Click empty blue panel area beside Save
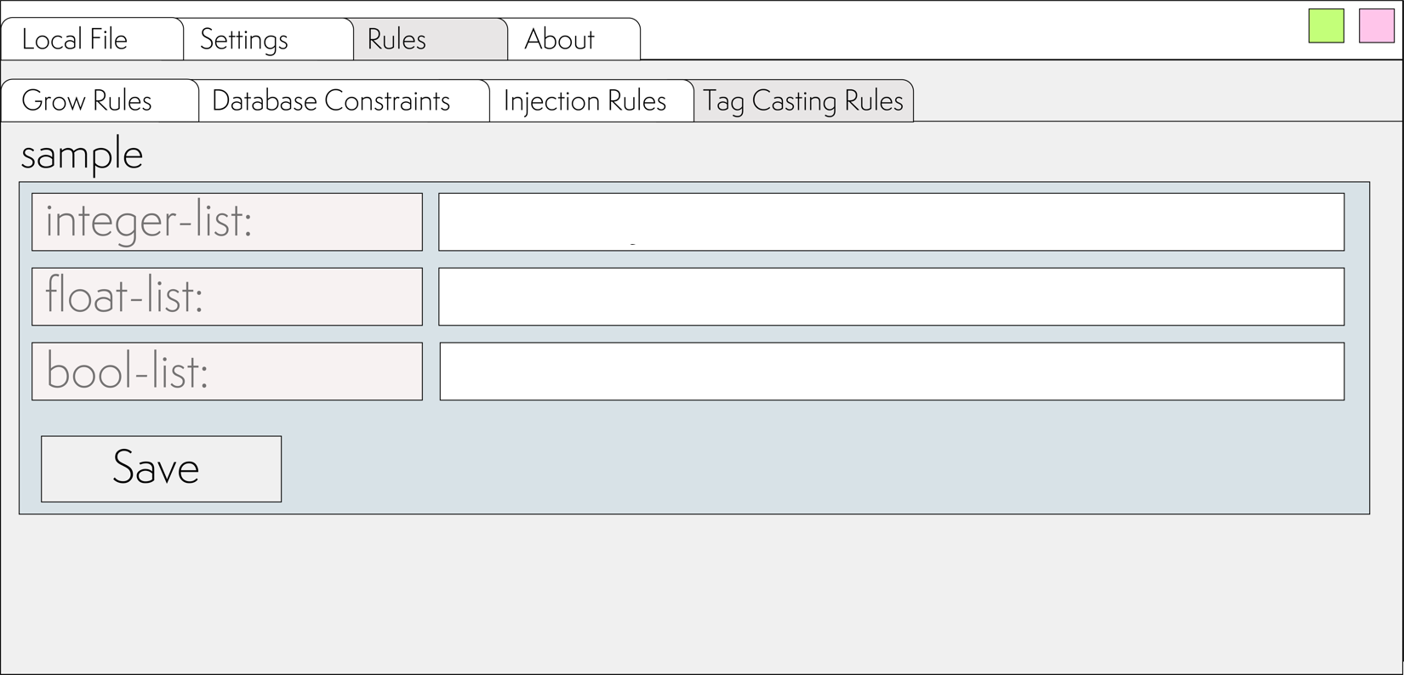The width and height of the screenshot is (1404, 675). point(817,468)
